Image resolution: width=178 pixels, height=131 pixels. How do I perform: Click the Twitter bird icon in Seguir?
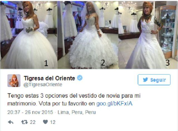coord(145,80)
